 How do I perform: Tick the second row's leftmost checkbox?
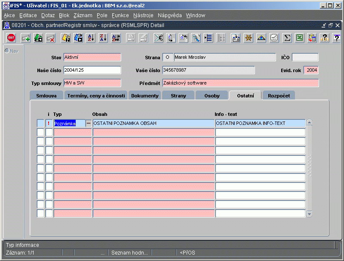[x=40, y=132]
